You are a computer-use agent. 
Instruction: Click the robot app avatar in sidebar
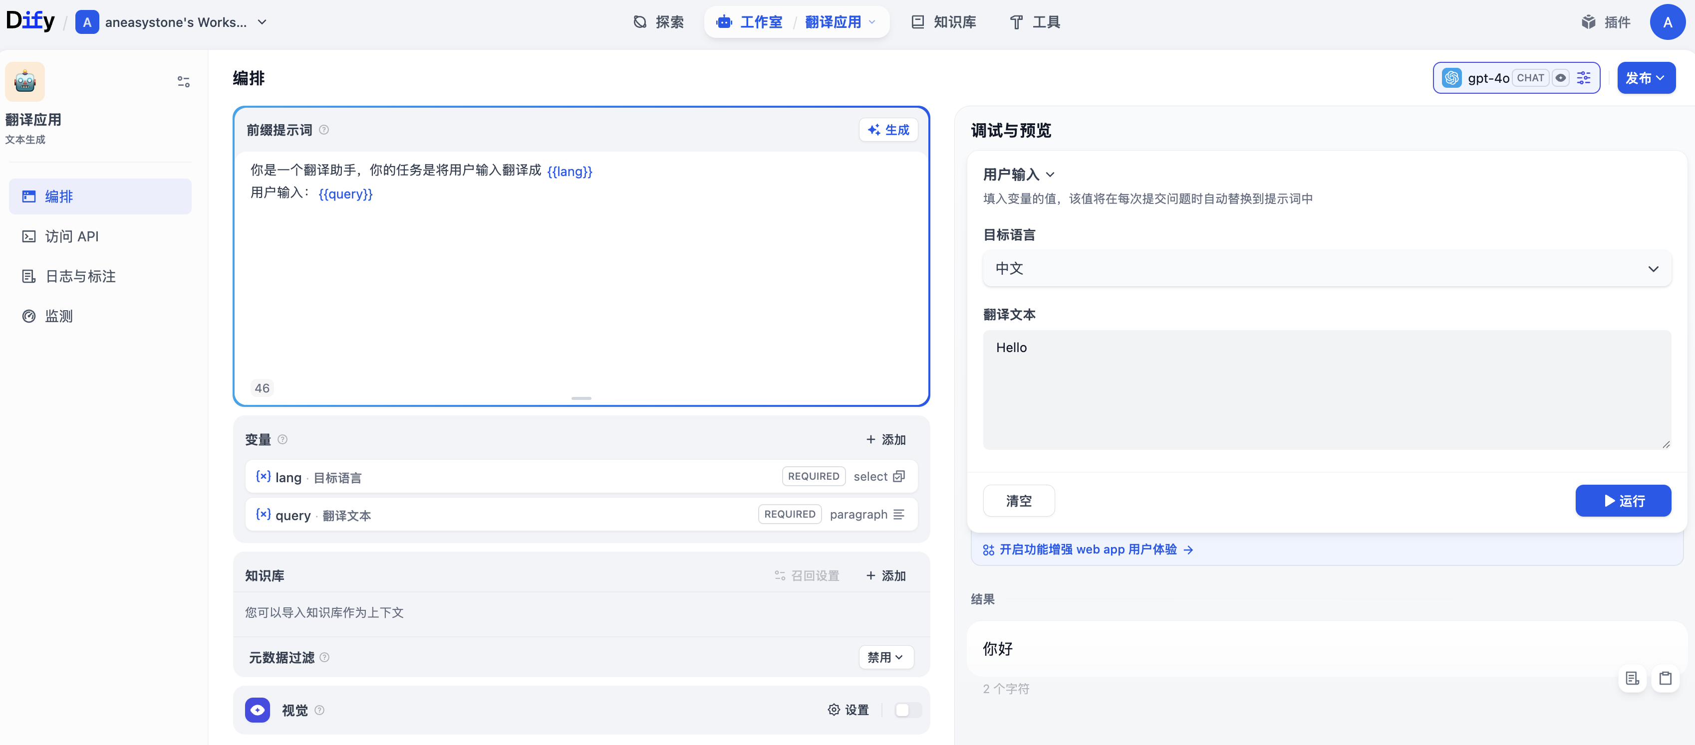(x=24, y=81)
